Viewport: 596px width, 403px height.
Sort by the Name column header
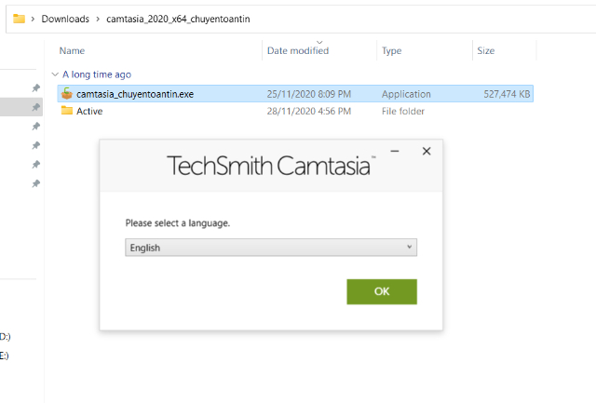click(x=72, y=50)
